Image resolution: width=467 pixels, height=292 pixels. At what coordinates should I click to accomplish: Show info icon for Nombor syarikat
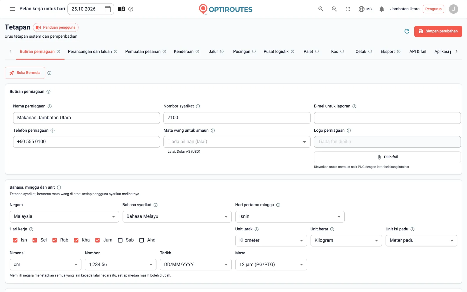click(198, 106)
